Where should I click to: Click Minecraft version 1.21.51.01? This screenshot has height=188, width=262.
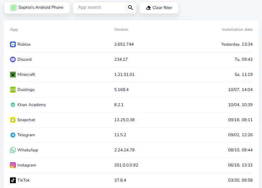click(x=124, y=75)
